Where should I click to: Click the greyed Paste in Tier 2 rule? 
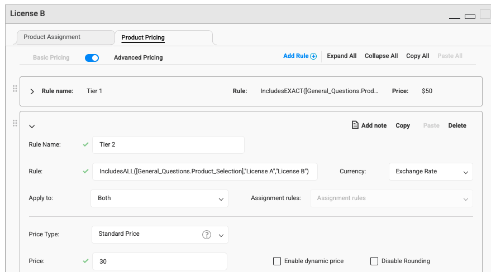pyautogui.click(x=431, y=125)
